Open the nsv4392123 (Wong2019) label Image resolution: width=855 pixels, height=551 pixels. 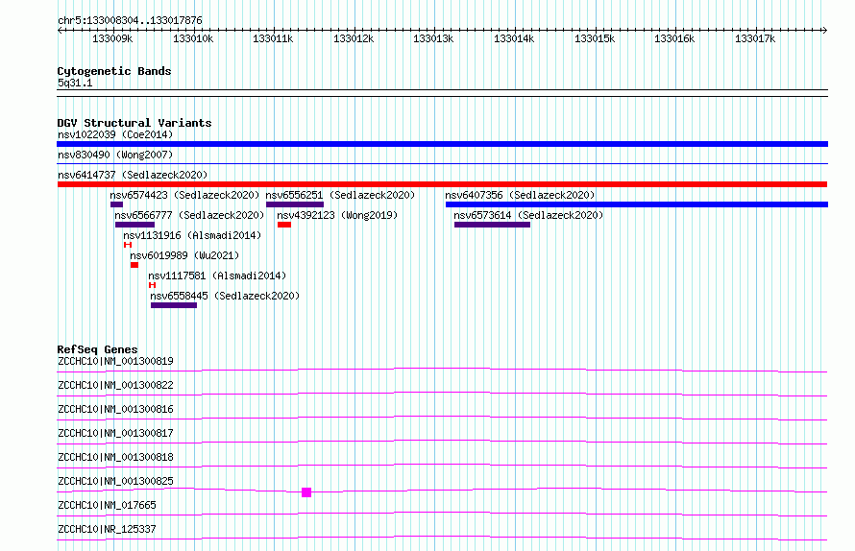point(337,215)
